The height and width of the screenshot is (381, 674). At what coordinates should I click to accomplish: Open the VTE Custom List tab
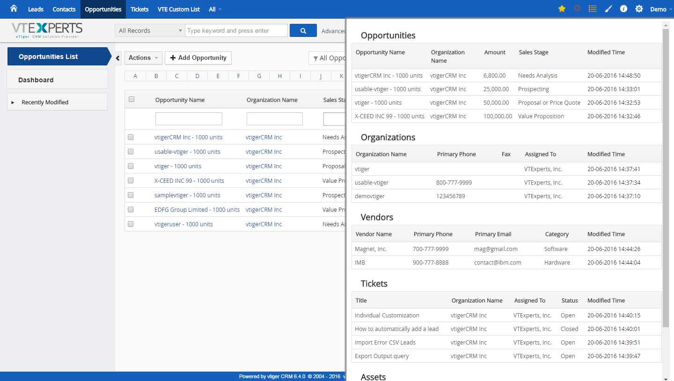pos(179,9)
